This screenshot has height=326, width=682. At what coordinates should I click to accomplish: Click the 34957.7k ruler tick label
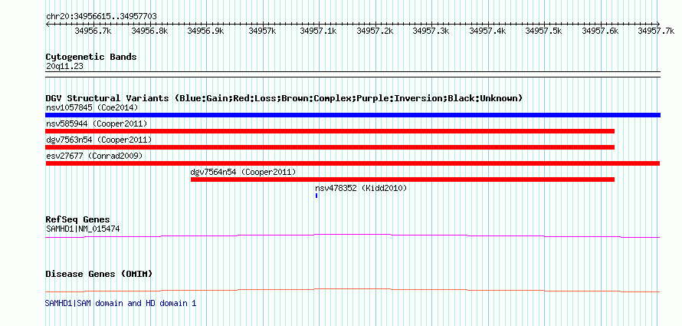tap(656, 31)
